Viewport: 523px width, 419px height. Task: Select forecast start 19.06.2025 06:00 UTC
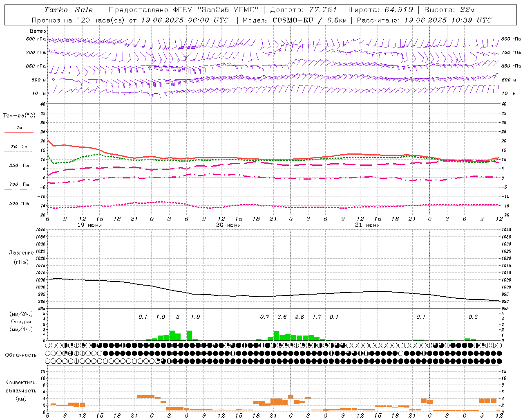pyautogui.click(x=185, y=20)
